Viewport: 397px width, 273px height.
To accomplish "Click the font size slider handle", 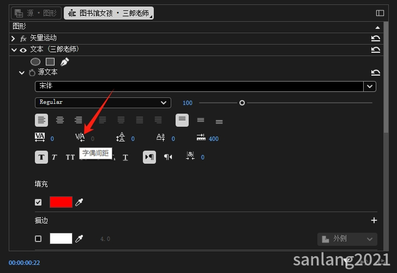I will pos(242,103).
